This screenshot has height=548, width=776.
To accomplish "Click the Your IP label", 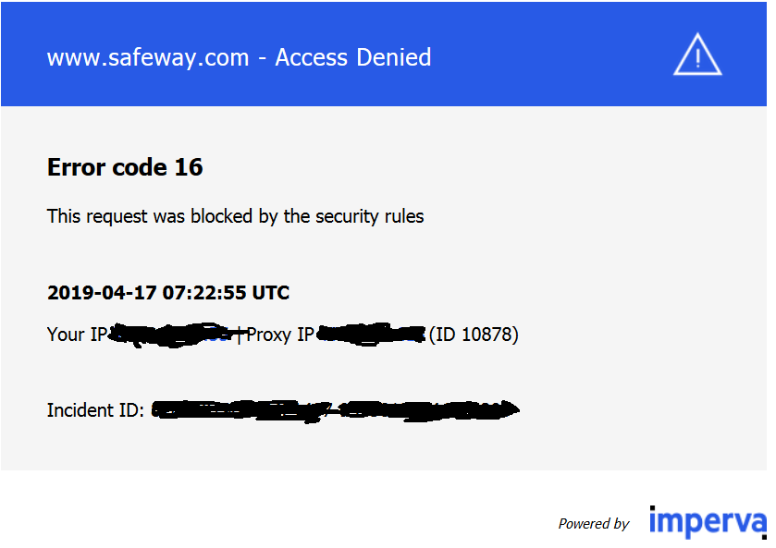I will click(77, 335).
